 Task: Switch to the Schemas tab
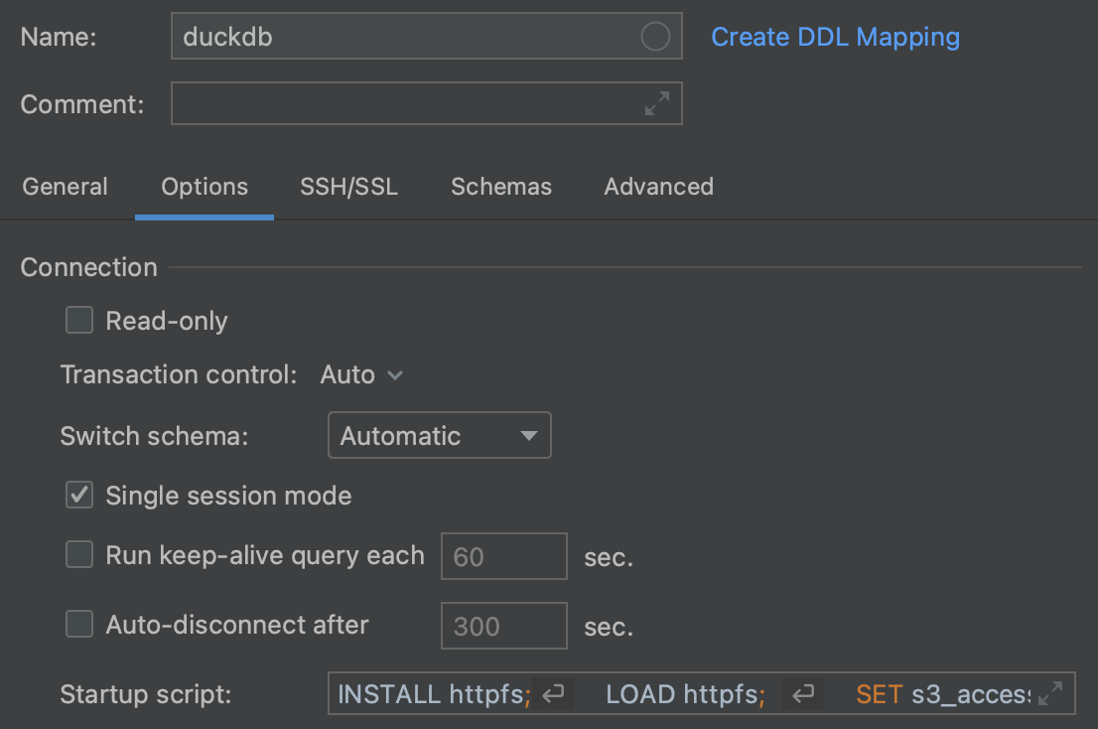(501, 187)
